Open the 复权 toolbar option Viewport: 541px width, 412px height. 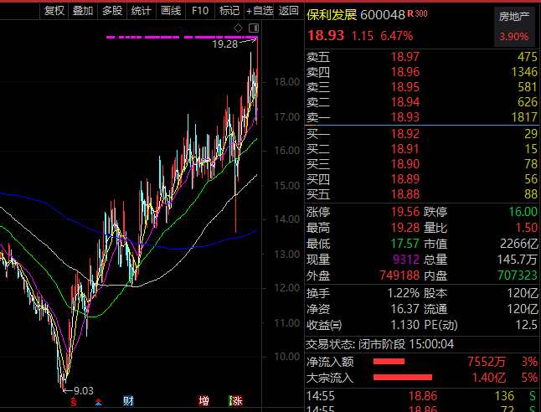(54, 11)
